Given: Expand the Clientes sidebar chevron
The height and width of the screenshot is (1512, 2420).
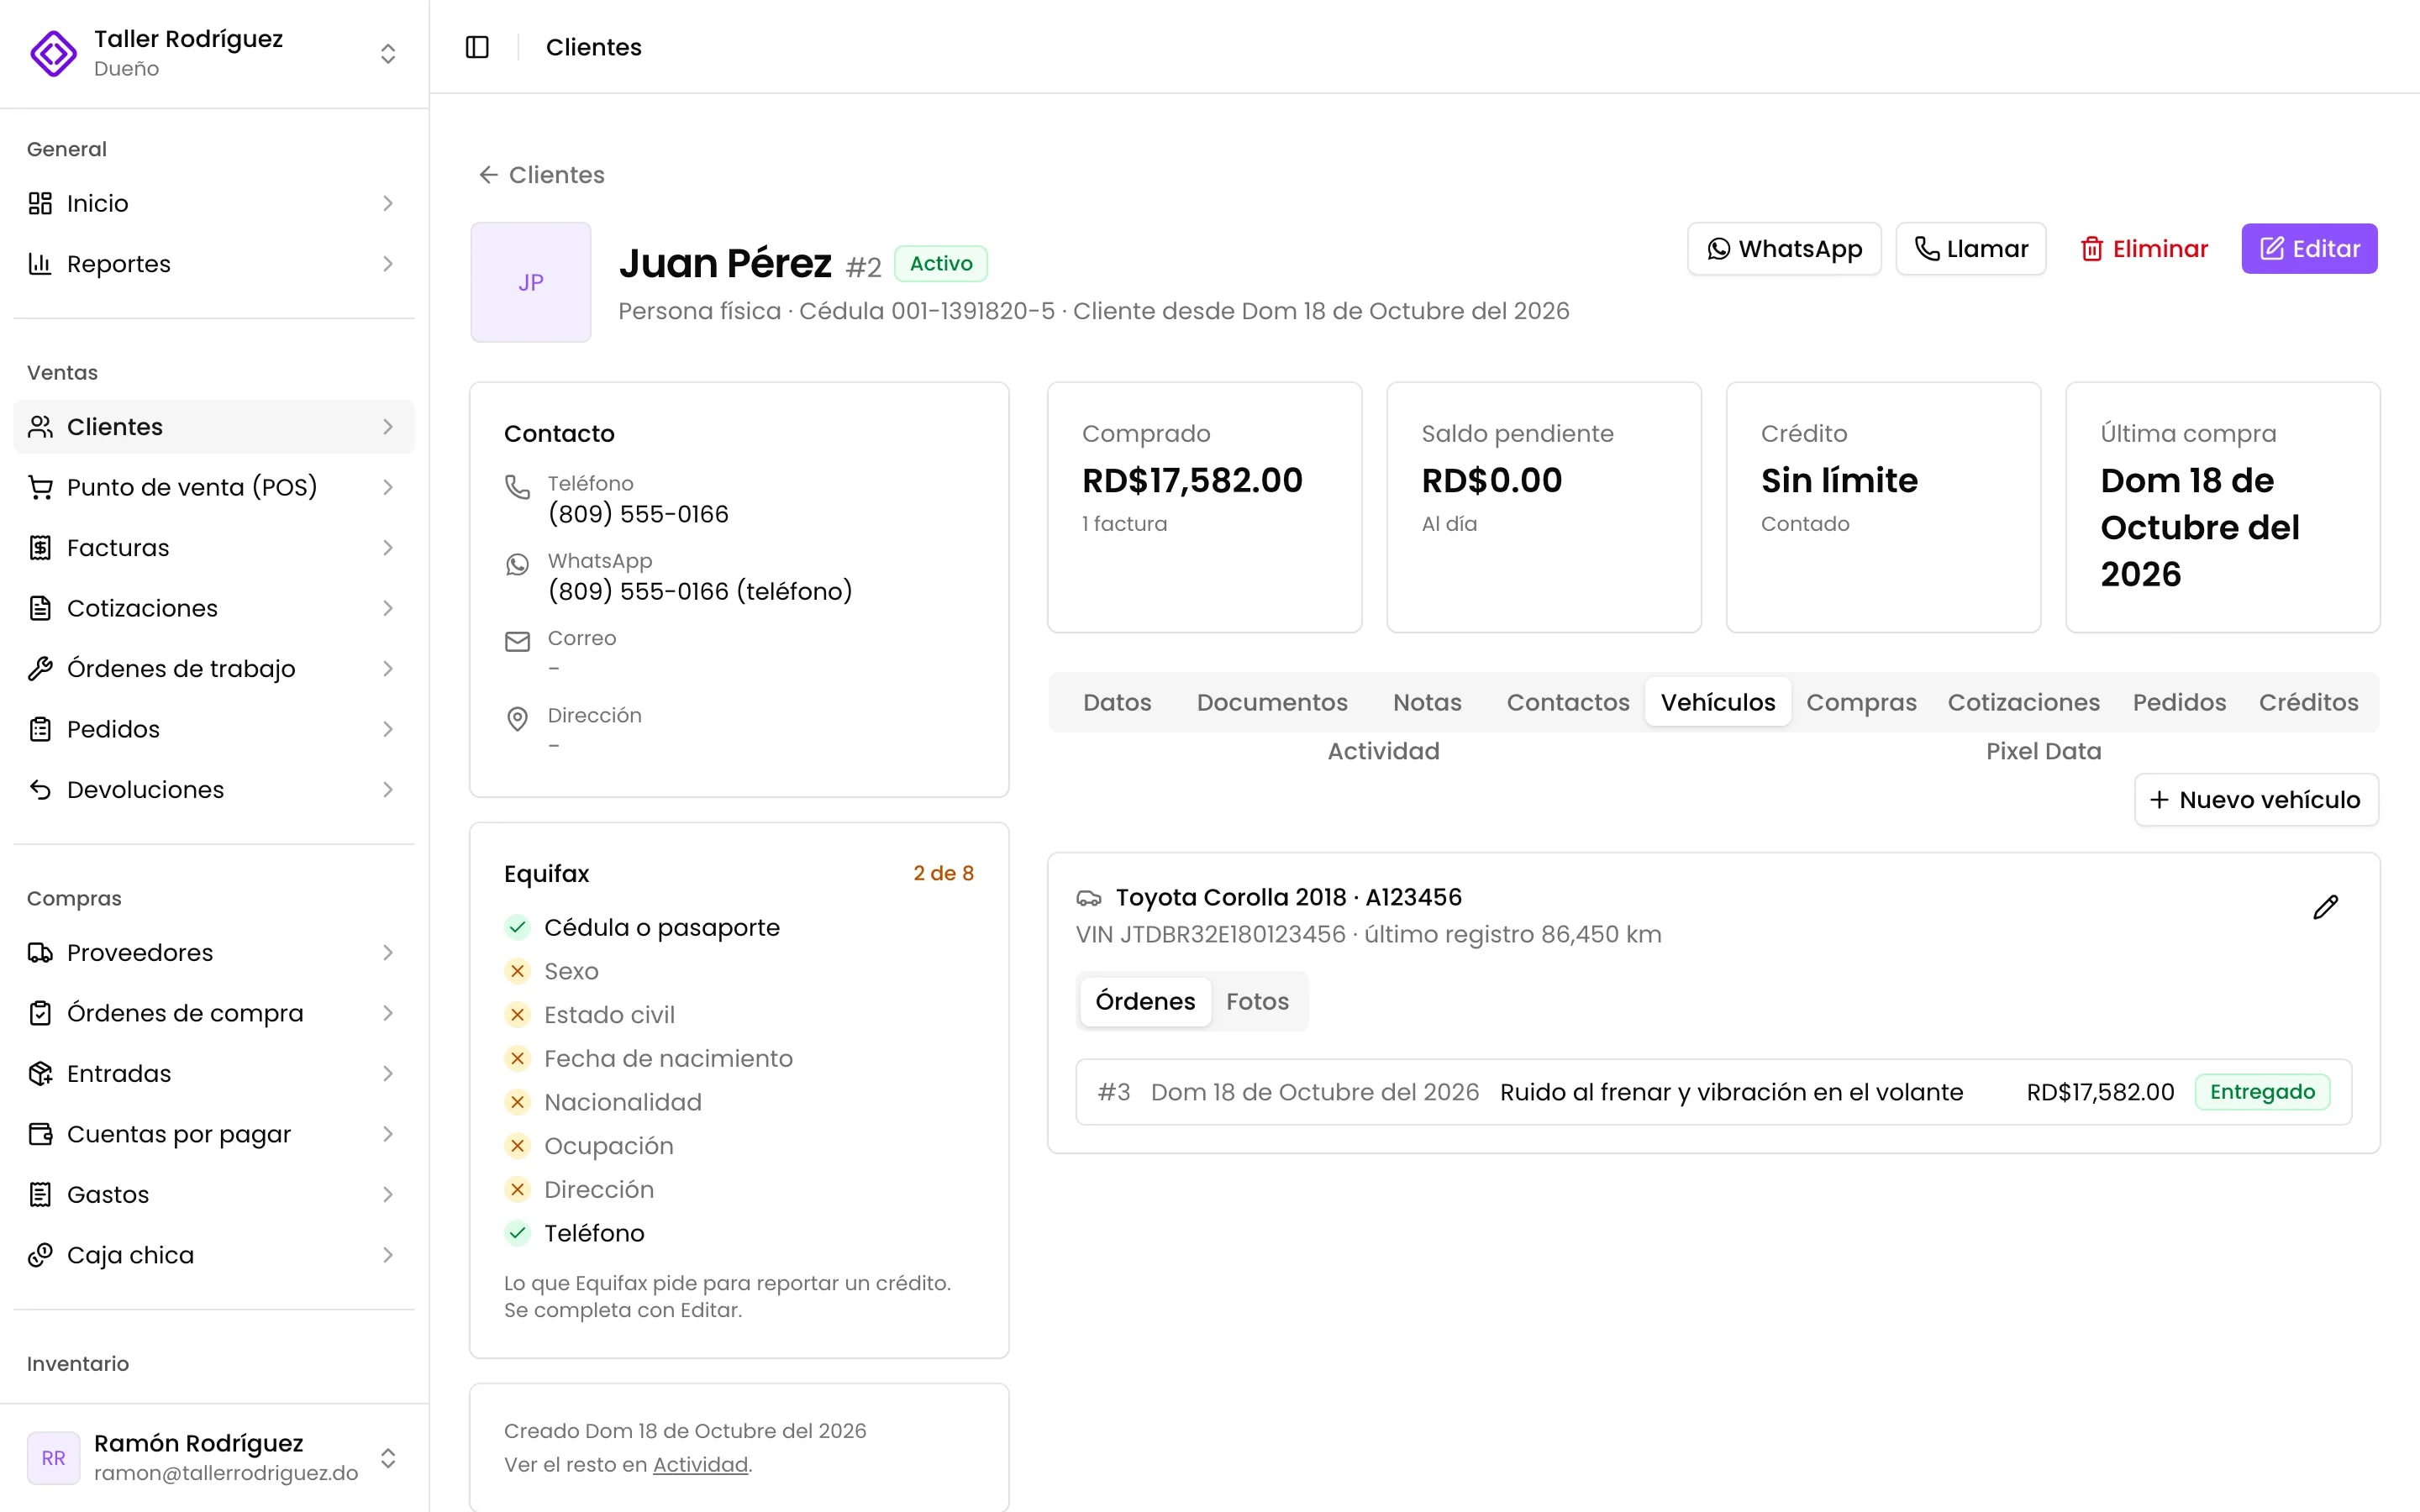Looking at the screenshot, I should pyautogui.click(x=388, y=427).
